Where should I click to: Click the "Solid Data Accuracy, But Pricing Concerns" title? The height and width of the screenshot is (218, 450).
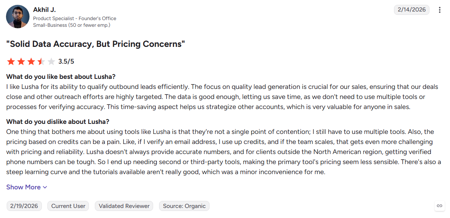[96, 44]
